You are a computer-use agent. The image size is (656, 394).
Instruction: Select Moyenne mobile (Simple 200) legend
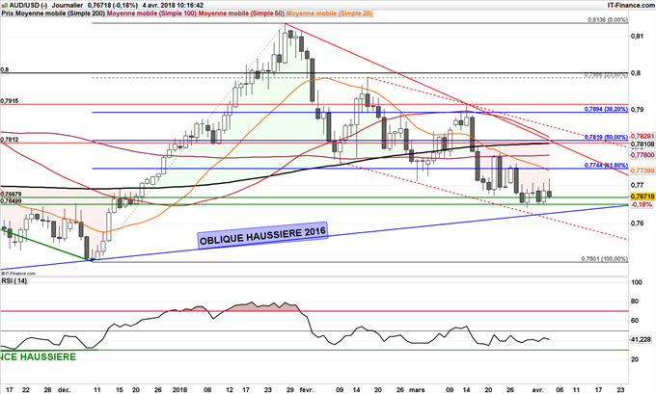(x=61, y=13)
